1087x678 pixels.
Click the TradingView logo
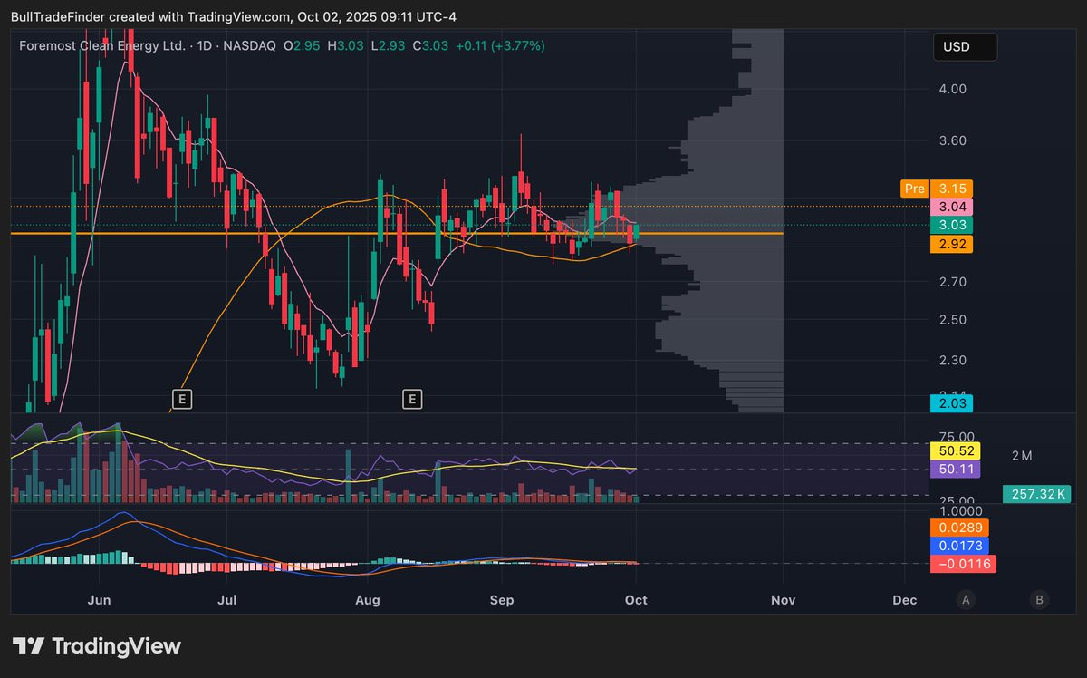click(97, 646)
